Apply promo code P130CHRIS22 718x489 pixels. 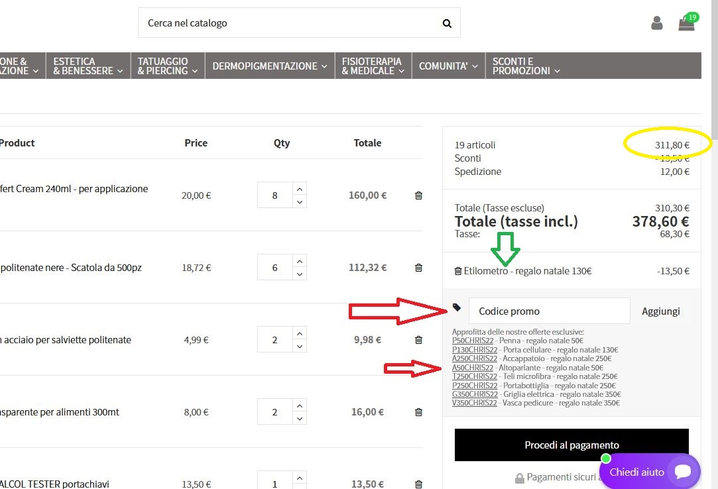475,350
